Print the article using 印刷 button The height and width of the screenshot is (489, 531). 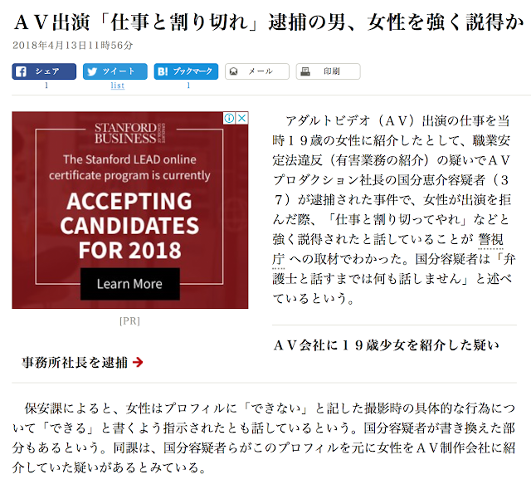click(x=329, y=71)
